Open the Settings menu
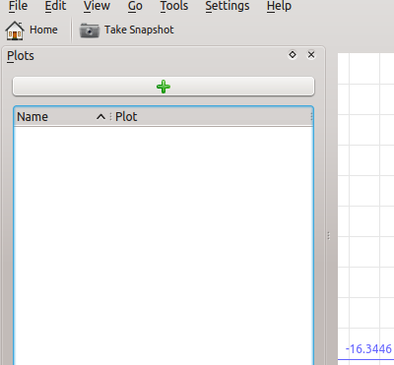The image size is (394, 365). [228, 6]
